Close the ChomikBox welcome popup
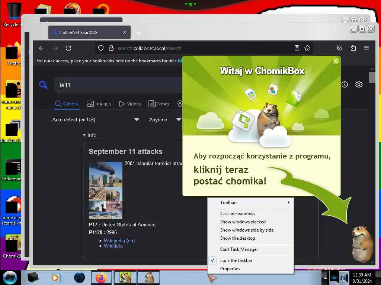Screen dimensions: 381x285 tap(336, 61)
